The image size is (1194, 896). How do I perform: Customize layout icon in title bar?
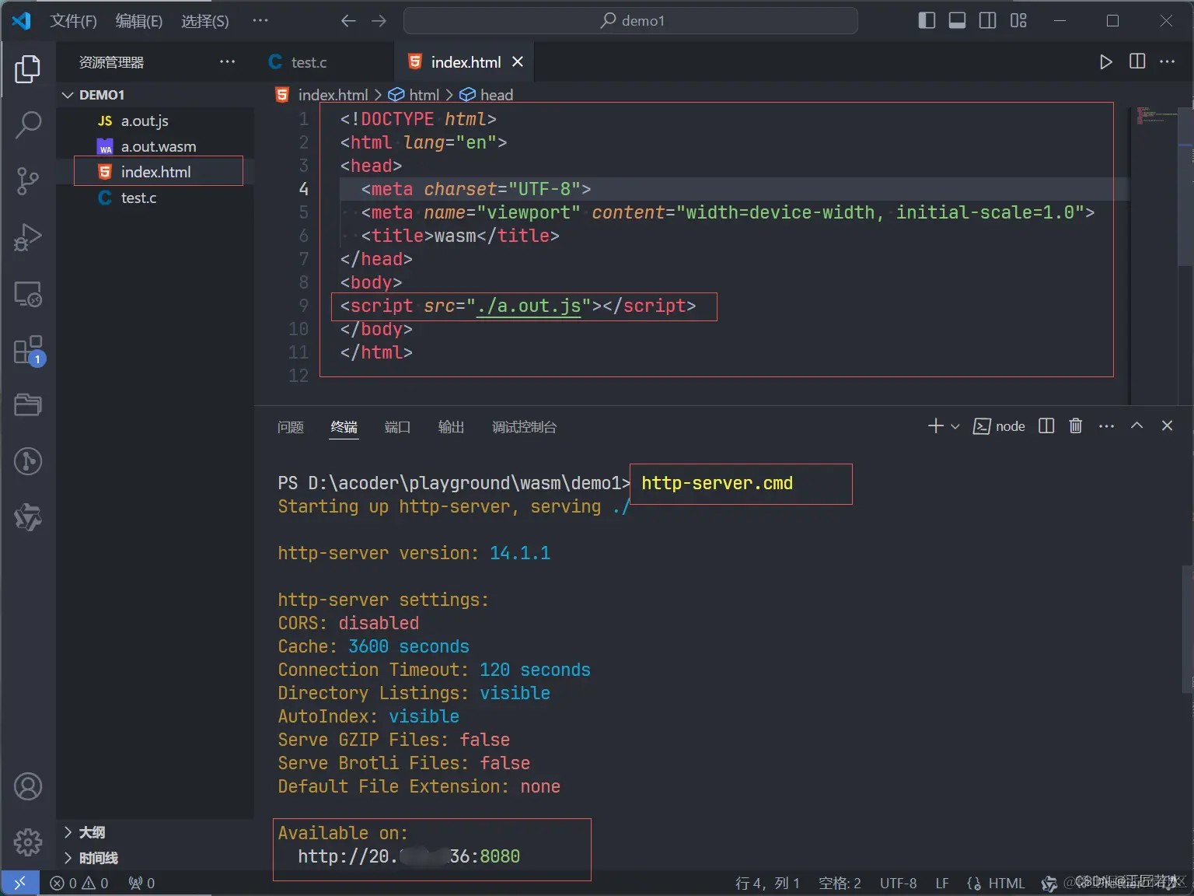click(1018, 21)
